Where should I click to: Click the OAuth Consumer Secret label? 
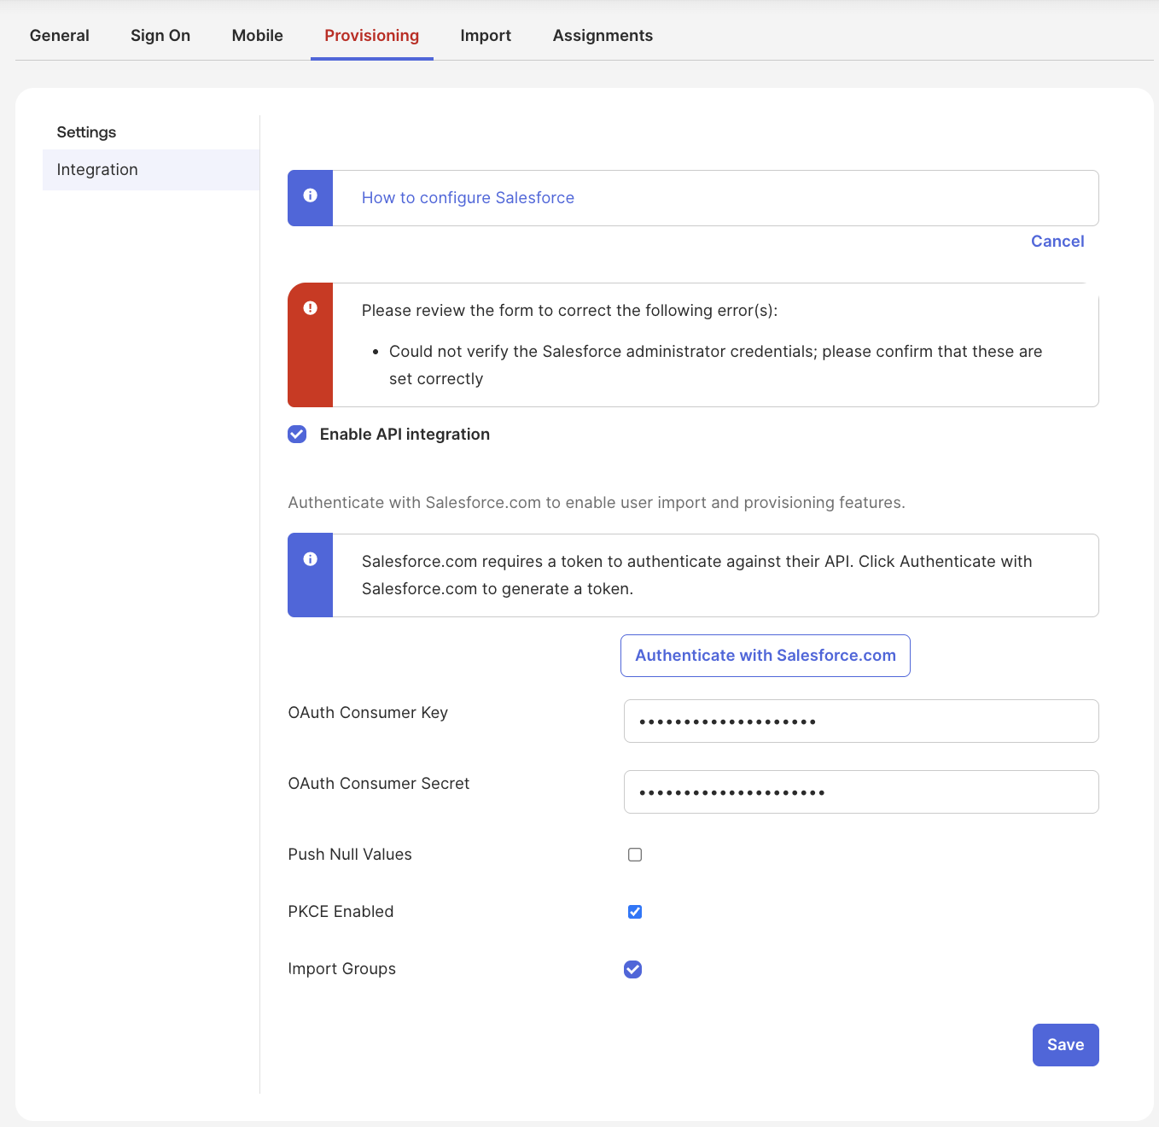click(379, 784)
